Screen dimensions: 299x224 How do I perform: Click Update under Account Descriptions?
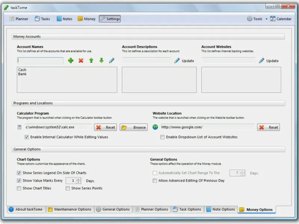pyautogui.click(x=184, y=61)
